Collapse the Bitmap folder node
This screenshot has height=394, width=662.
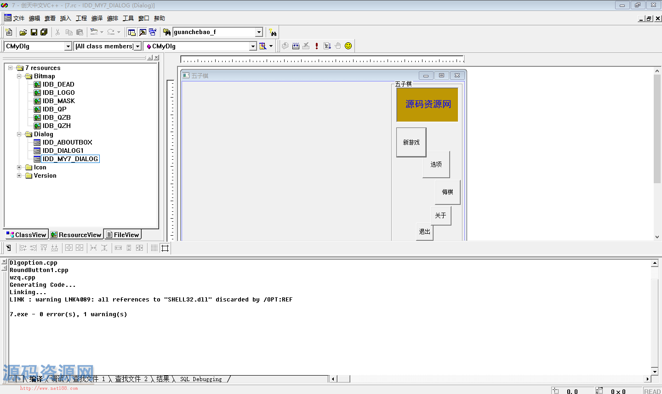[19, 76]
